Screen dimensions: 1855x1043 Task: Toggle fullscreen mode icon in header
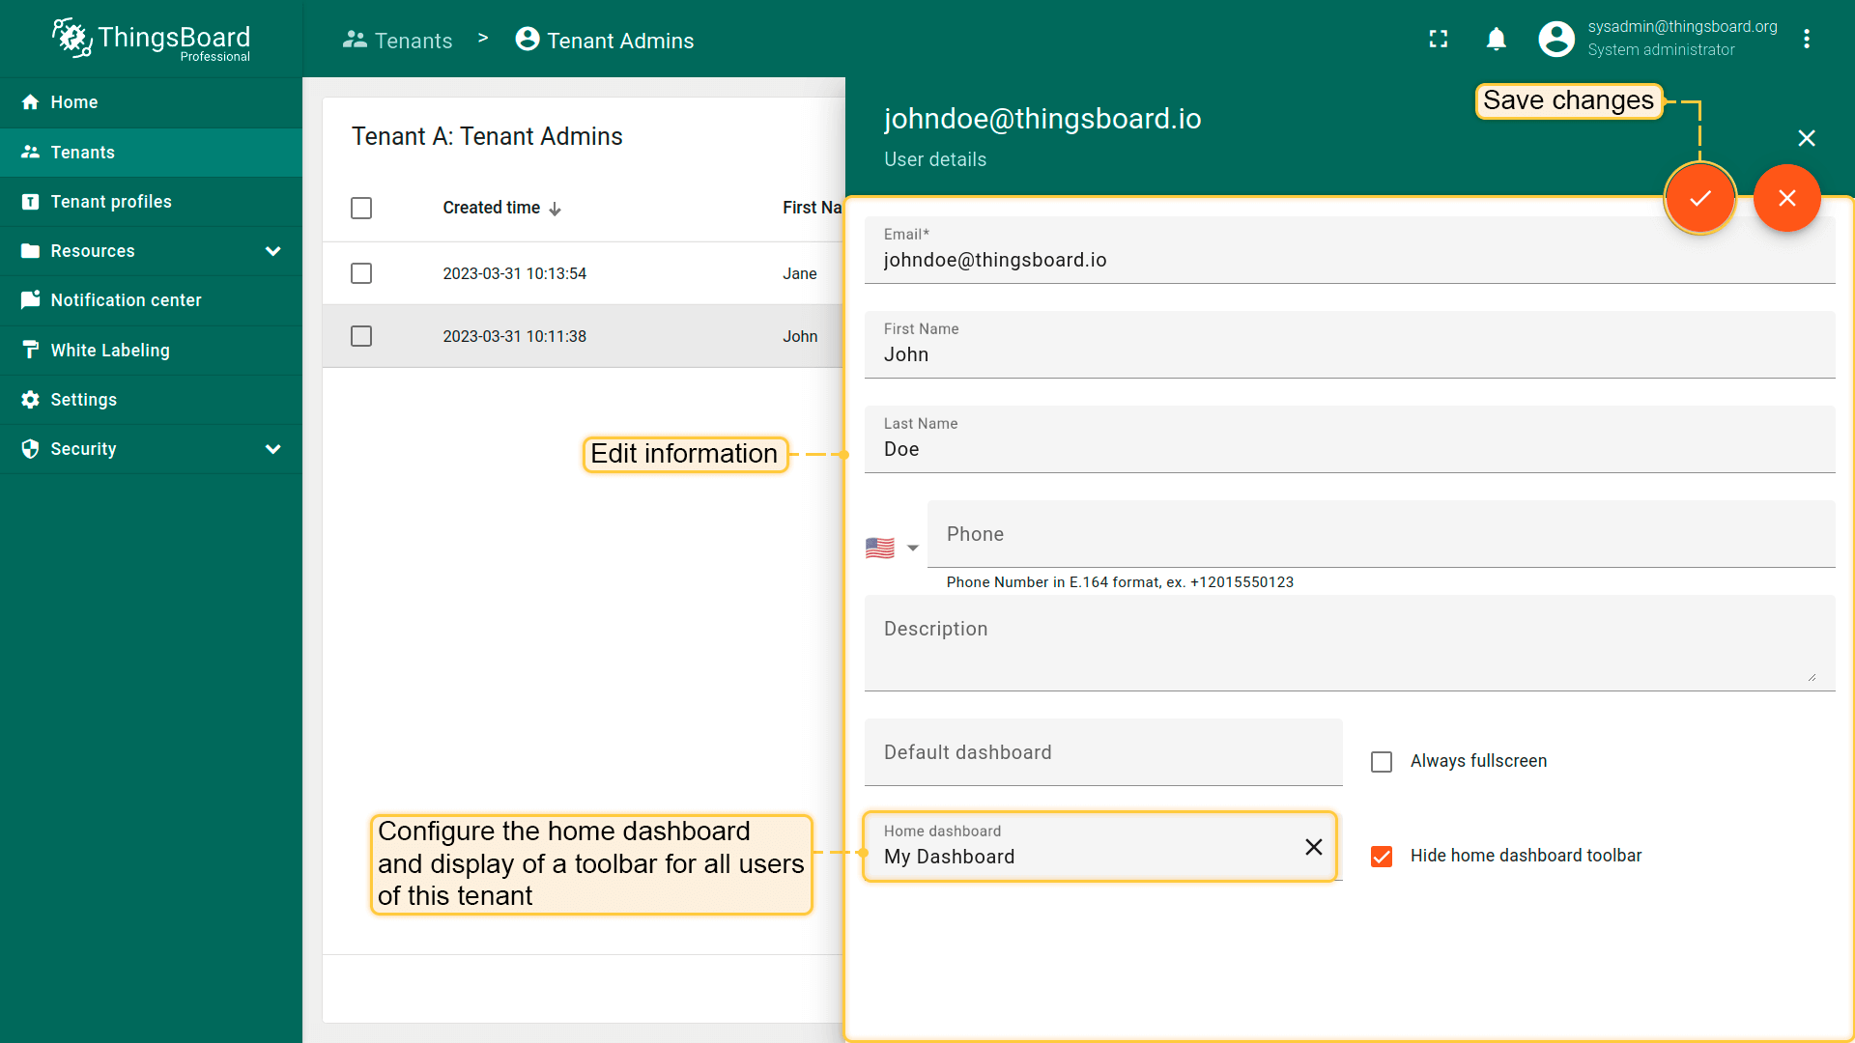1439,39
